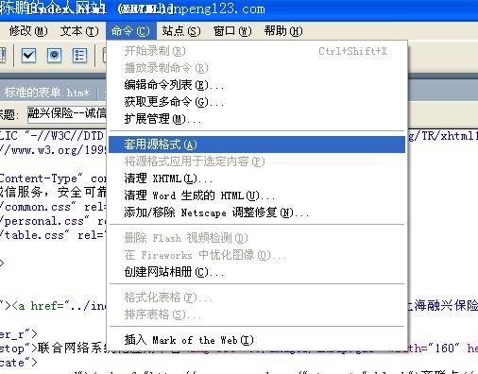Image resolution: width=478 pixels, height=374 pixels.
Task: Insert a list/menu form element icon
Action: coord(79,56)
